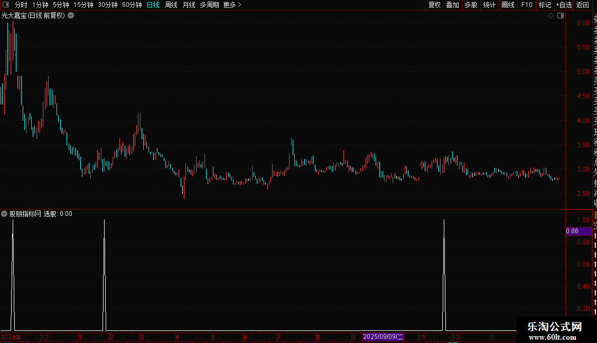Image resolution: width=597 pixels, height=343 pixels.
Task: Click the 3.00 price axis label
Action: click(x=583, y=169)
